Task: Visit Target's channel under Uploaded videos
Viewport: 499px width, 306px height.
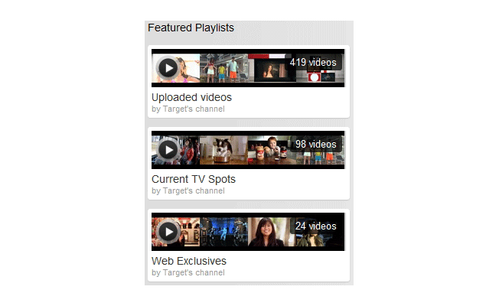Action: 194,109
